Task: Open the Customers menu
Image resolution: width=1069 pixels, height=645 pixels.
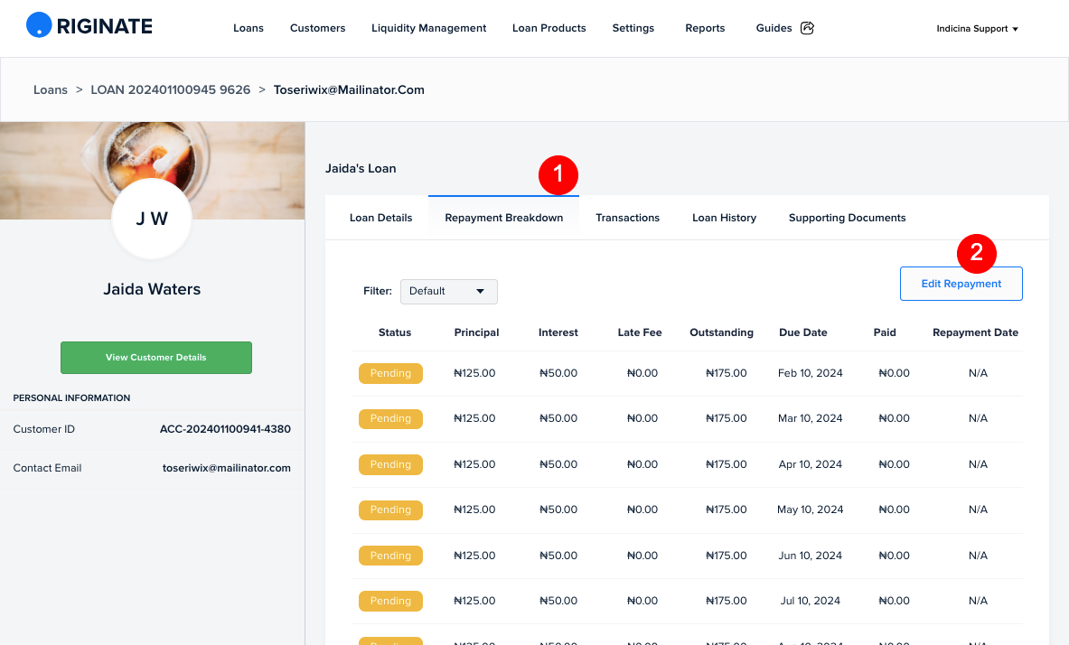Action: pyautogui.click(x=318, y=28)
